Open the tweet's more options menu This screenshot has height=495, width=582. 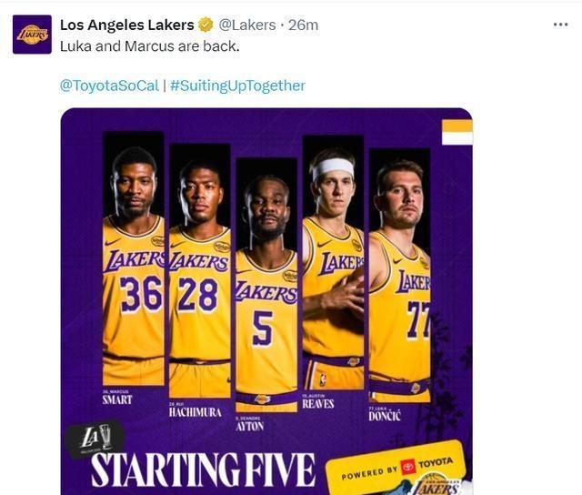[560, 25]
